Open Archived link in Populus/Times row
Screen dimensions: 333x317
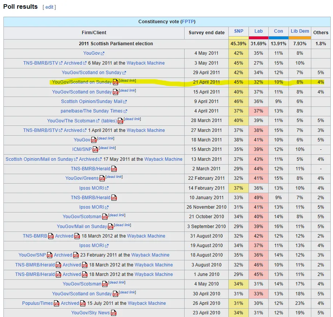point(70,303)
